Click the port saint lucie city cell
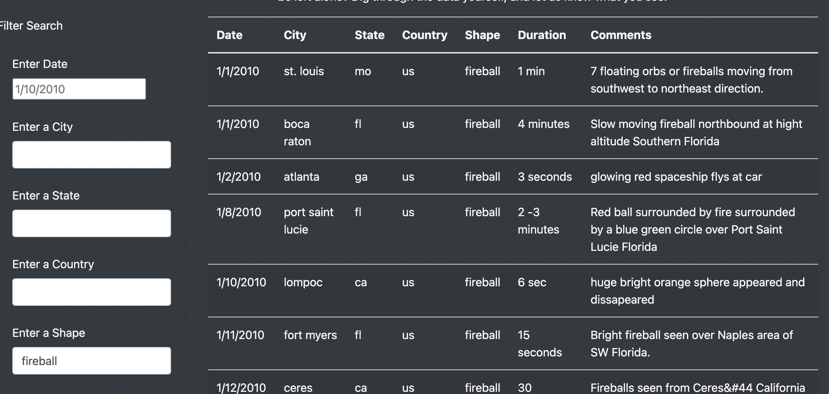The width and height of the screenshot is (829, 394). 309,221
